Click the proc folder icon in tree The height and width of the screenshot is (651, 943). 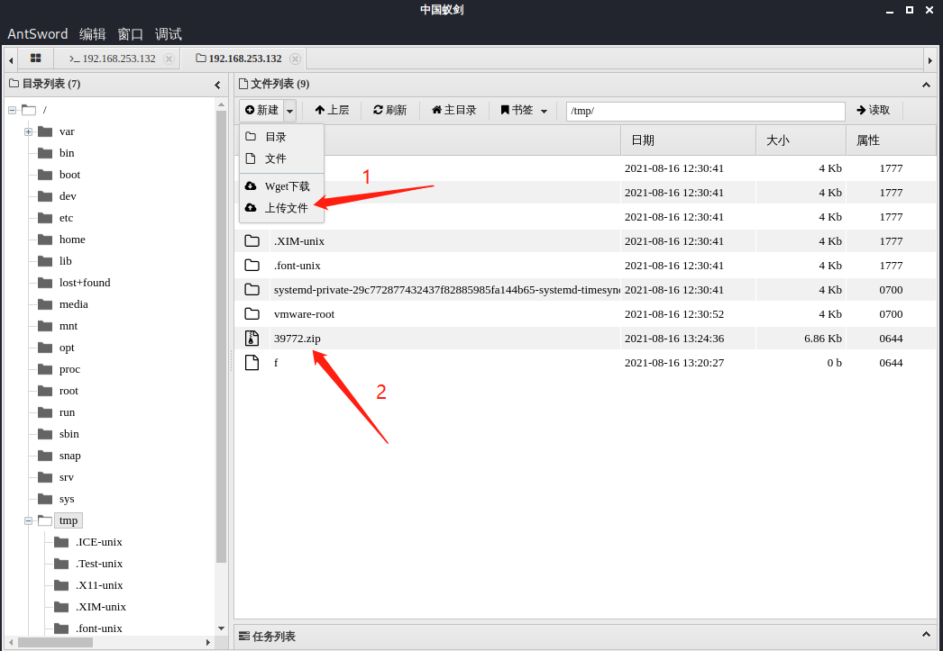(45, 369)
